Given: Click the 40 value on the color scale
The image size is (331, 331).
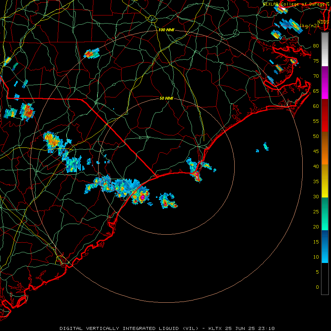Looking at the screenshot, I should pyautogui.click(x=316, y=167).
